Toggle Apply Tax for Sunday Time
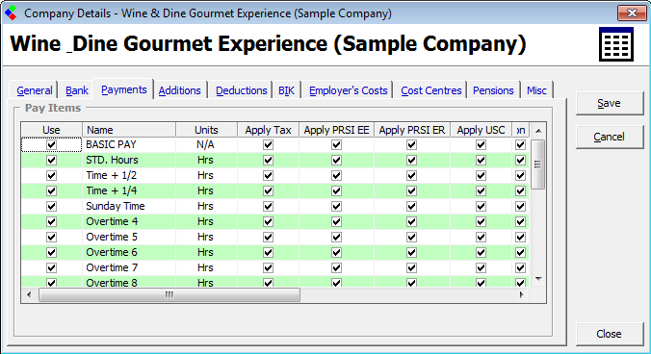This screenshot has height=354, width=651. tap(269, 206)
